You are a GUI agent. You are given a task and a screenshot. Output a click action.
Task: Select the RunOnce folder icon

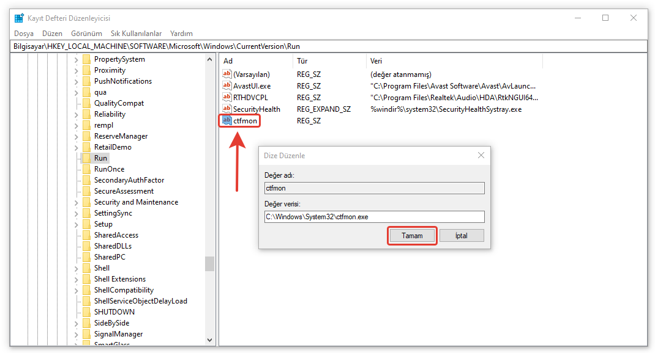coord(86,169)
